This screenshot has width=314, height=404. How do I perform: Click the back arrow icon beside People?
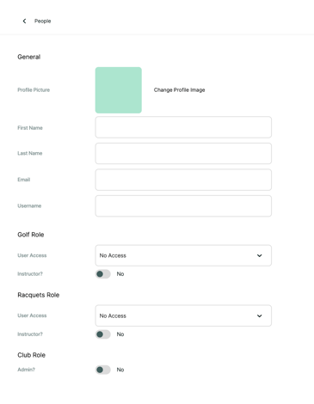(24, 21)
